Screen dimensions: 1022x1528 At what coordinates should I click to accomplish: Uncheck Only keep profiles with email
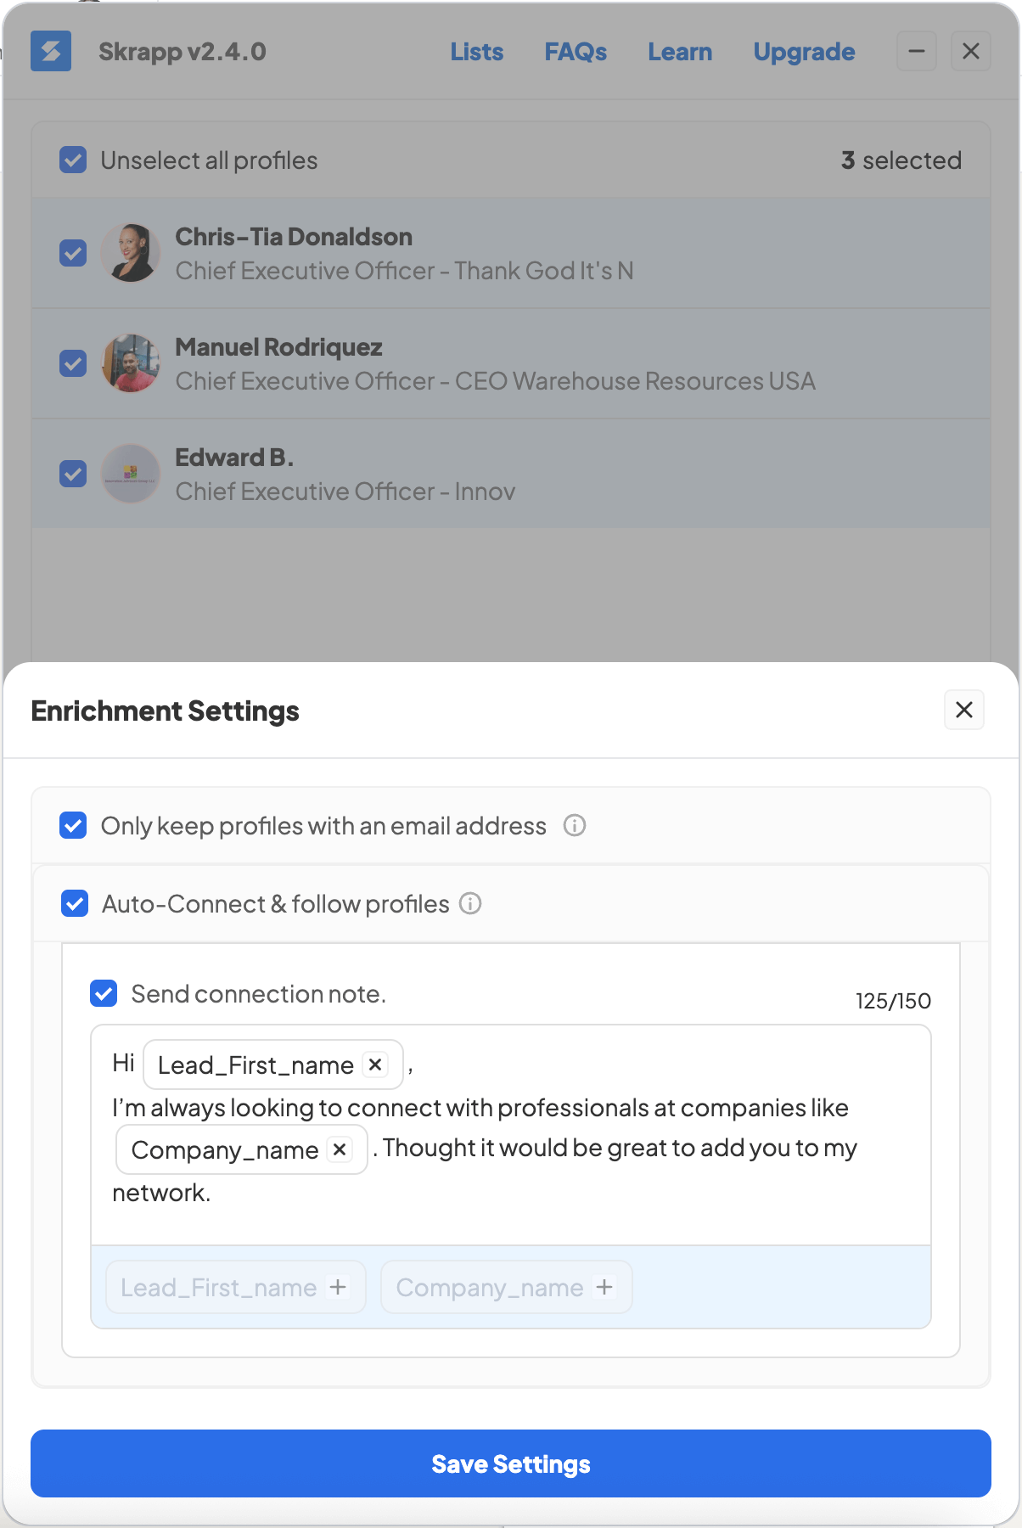coord(74,825)
